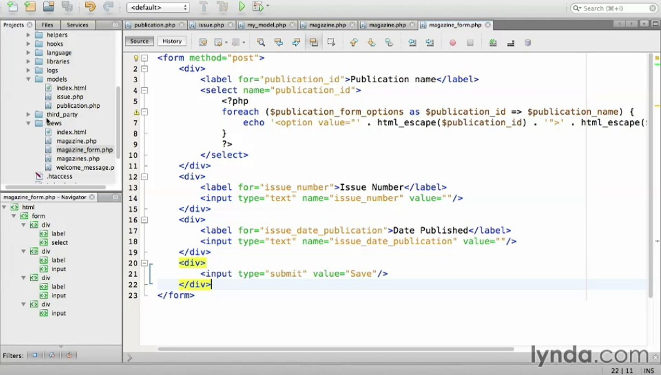Close the Navigator panel
Screen dimensions: 661x375
[92, 197]
